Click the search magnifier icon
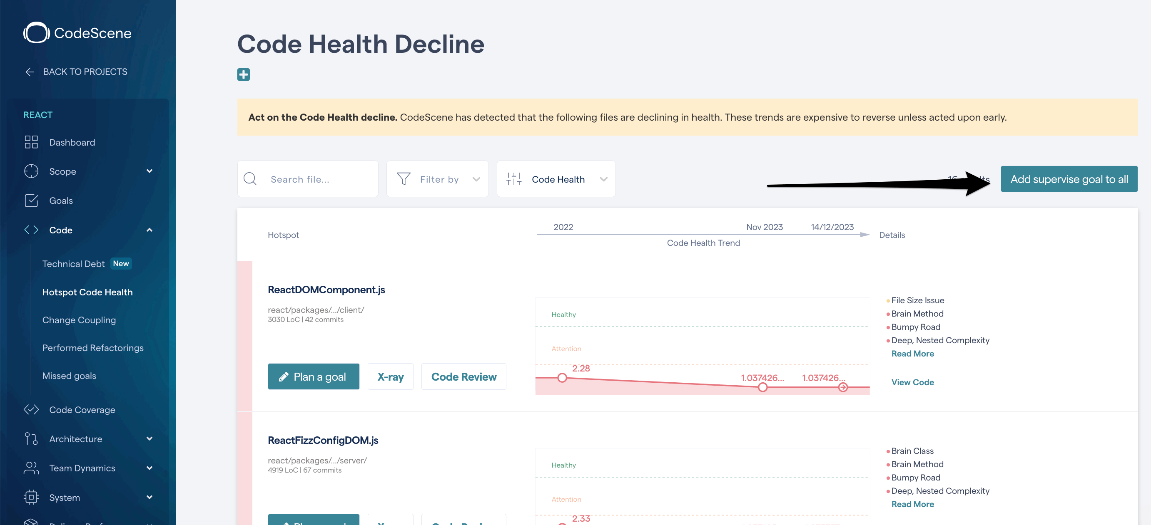Viewport: 1151px width, 525px height. tap(250, 179)
